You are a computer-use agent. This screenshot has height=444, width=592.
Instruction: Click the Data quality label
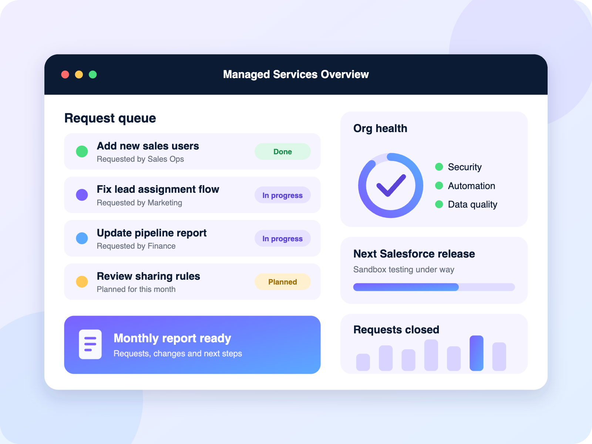[472, 205]
